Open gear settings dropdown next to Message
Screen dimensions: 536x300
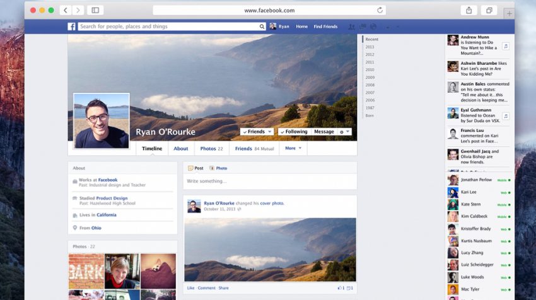(x=344, y=132)
